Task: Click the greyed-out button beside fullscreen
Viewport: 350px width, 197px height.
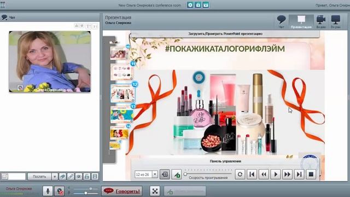Action: pos(185,191)
